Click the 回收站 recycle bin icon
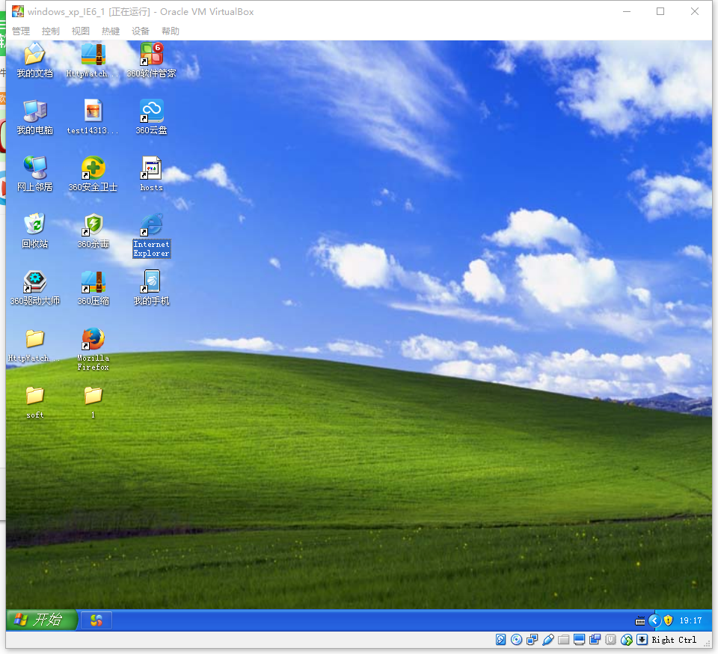 [x=34, y=225]
